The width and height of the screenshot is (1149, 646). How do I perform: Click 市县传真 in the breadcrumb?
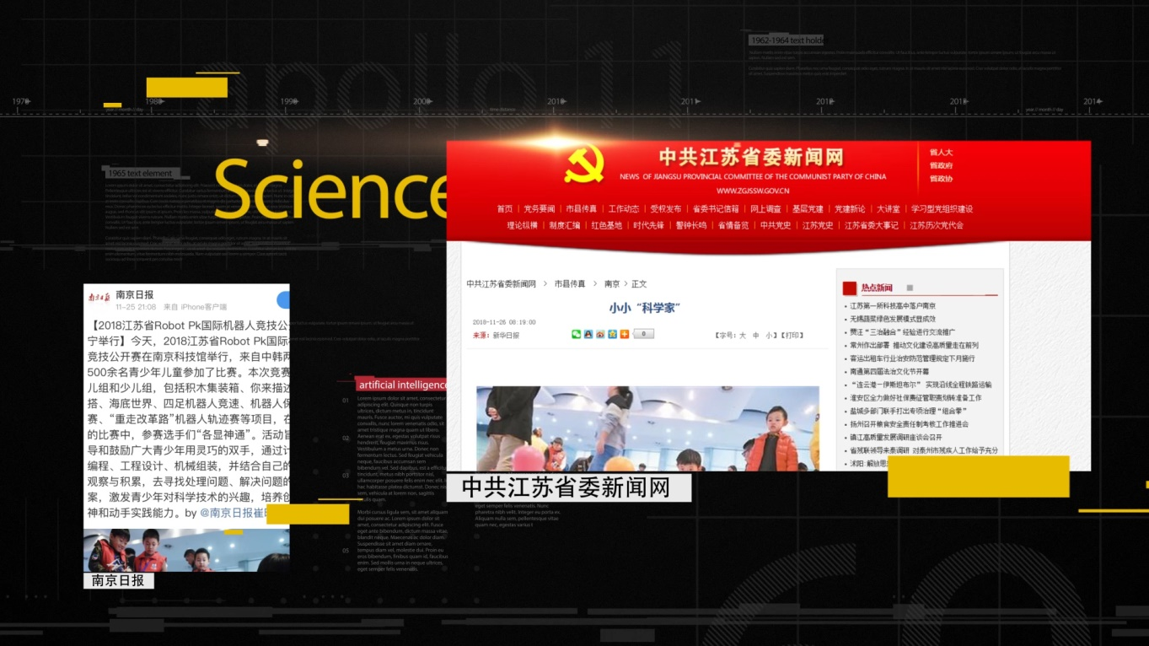(570, 284)
